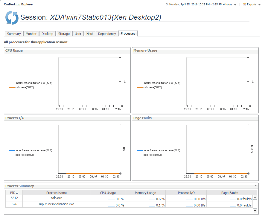Click the Reports page icon
The height and width of the screenshot is (219, 265).
(244, 4)
